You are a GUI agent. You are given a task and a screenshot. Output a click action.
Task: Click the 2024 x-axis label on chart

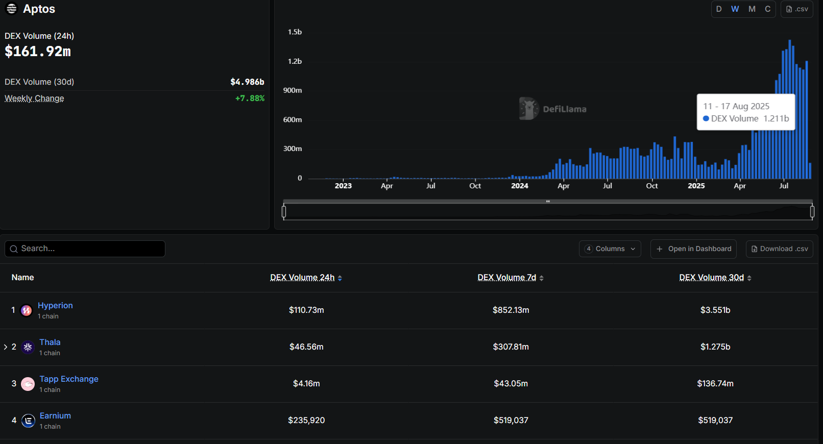coord(520,186)
